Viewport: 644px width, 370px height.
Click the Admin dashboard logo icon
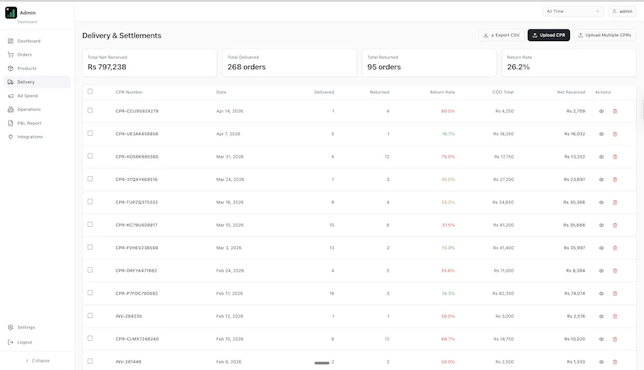(11, 13)
